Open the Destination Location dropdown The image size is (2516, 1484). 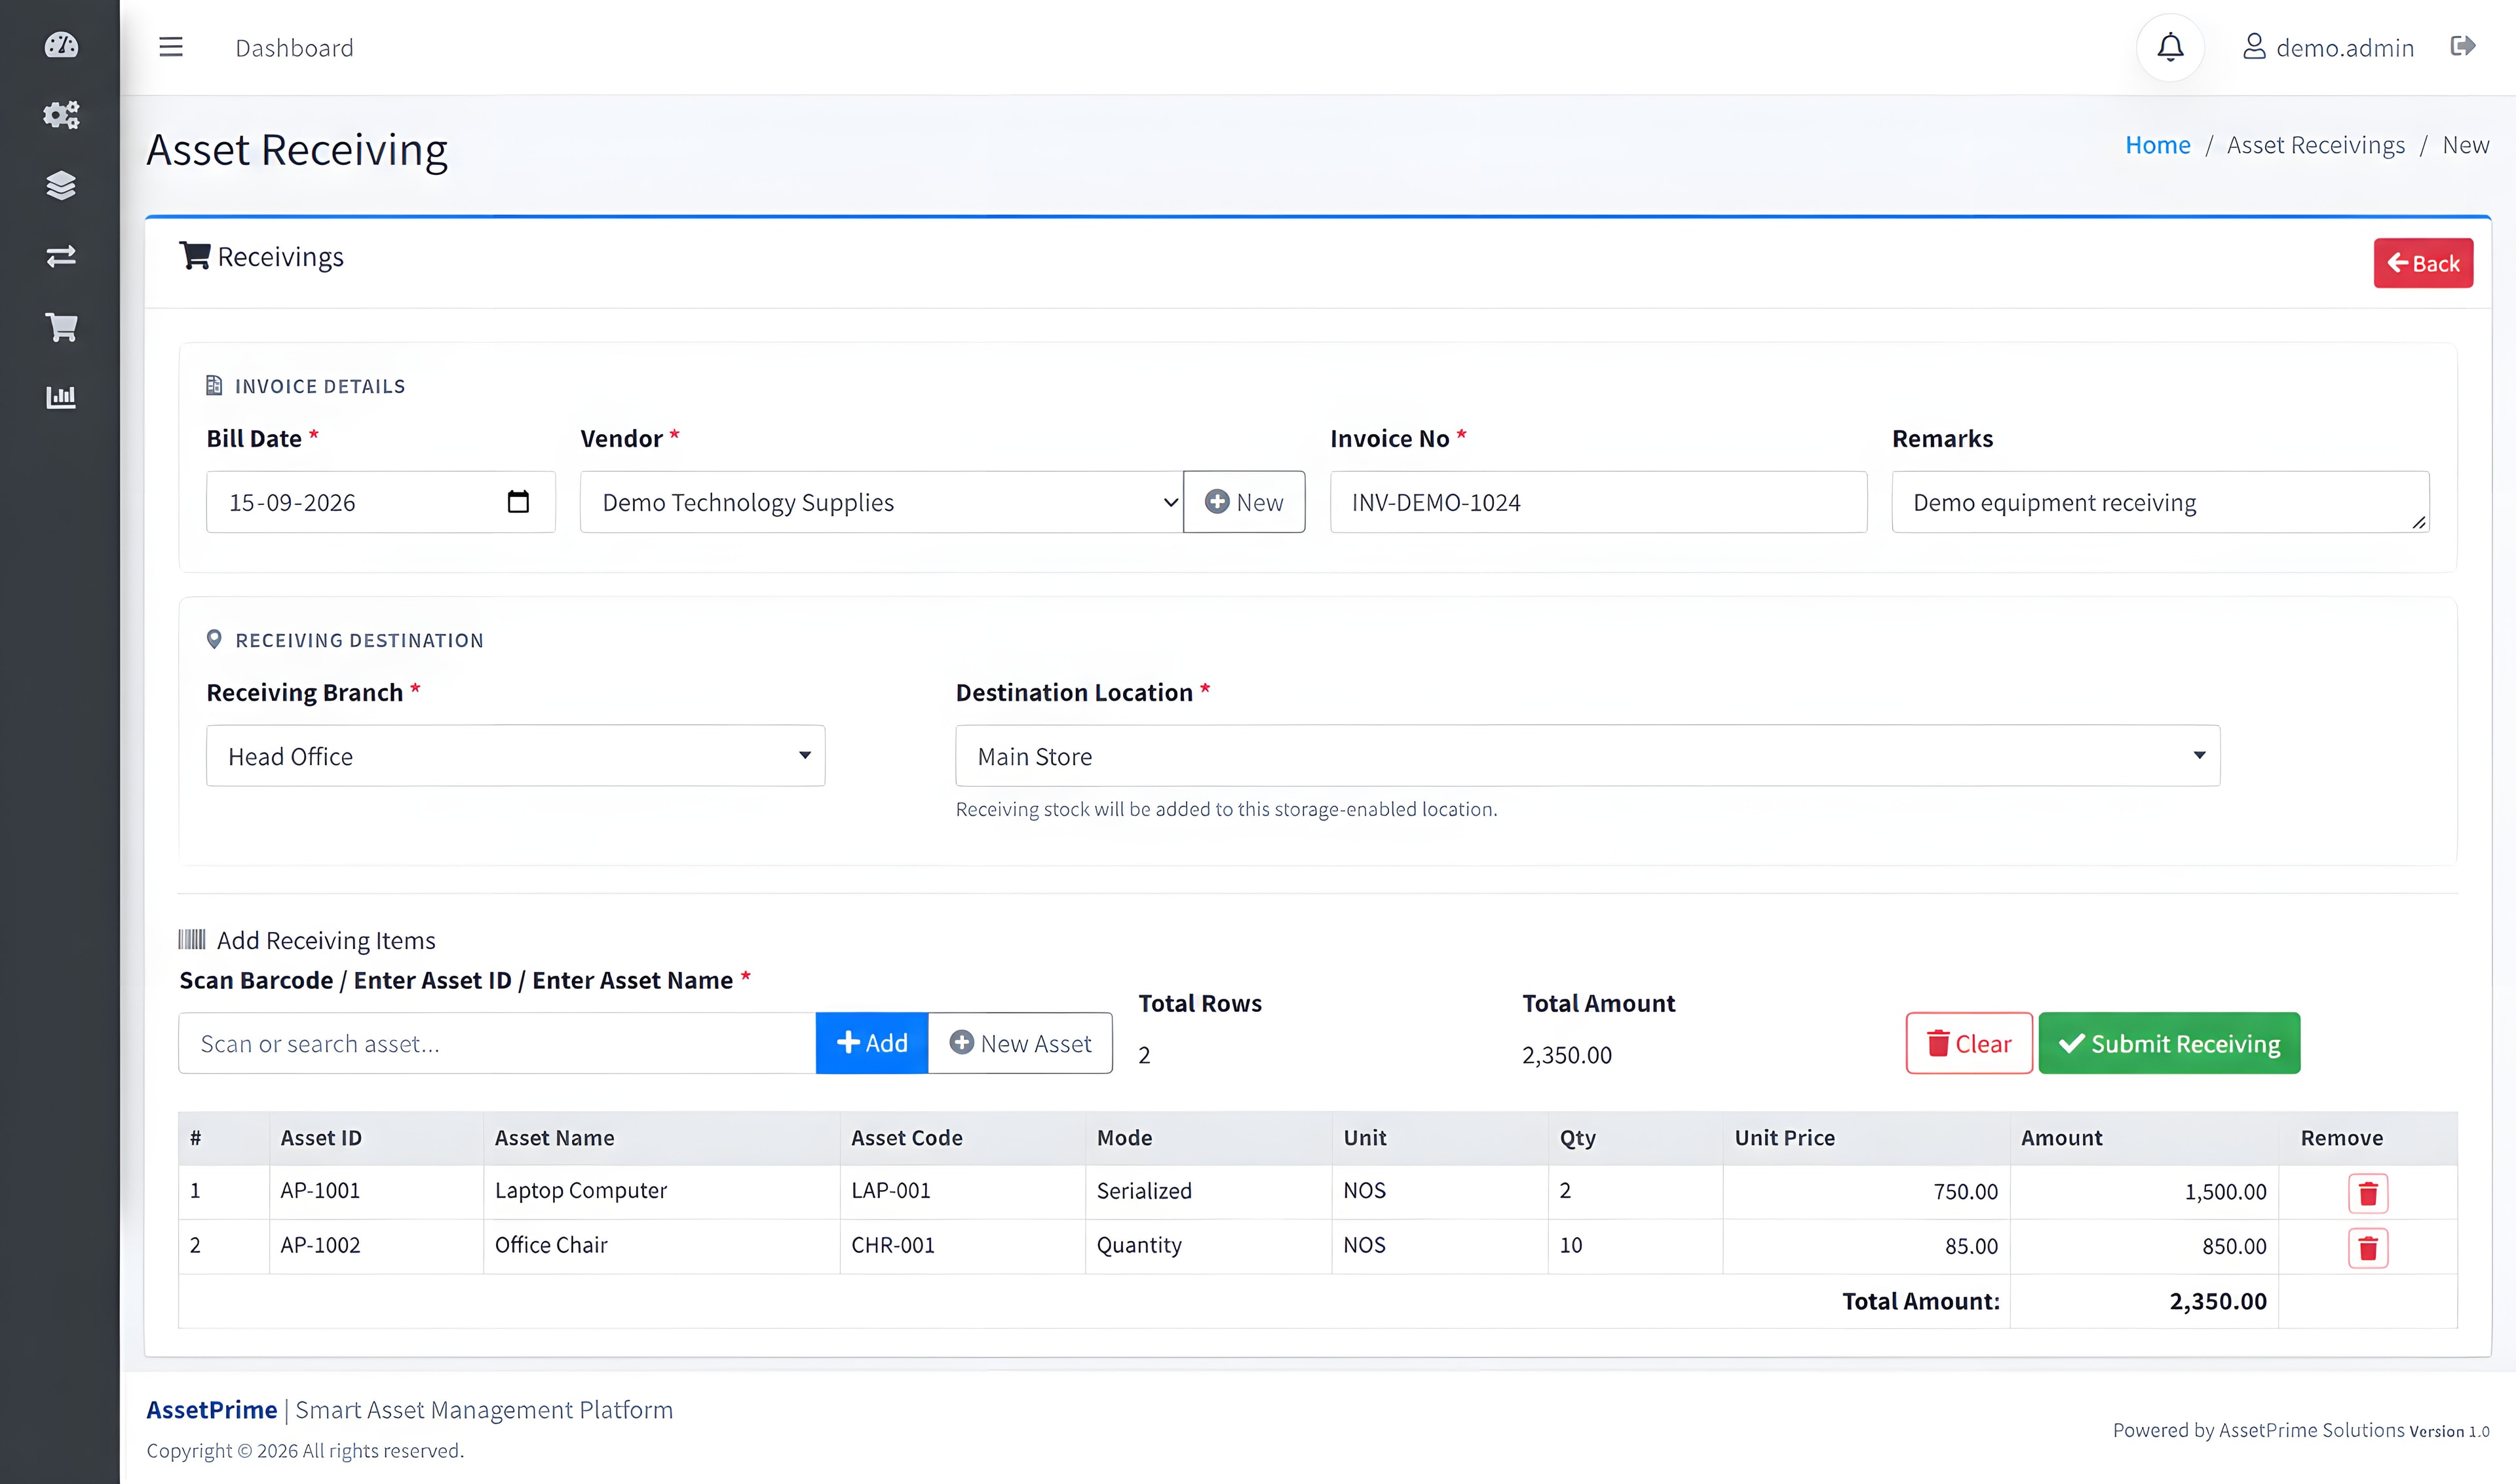1588,756
